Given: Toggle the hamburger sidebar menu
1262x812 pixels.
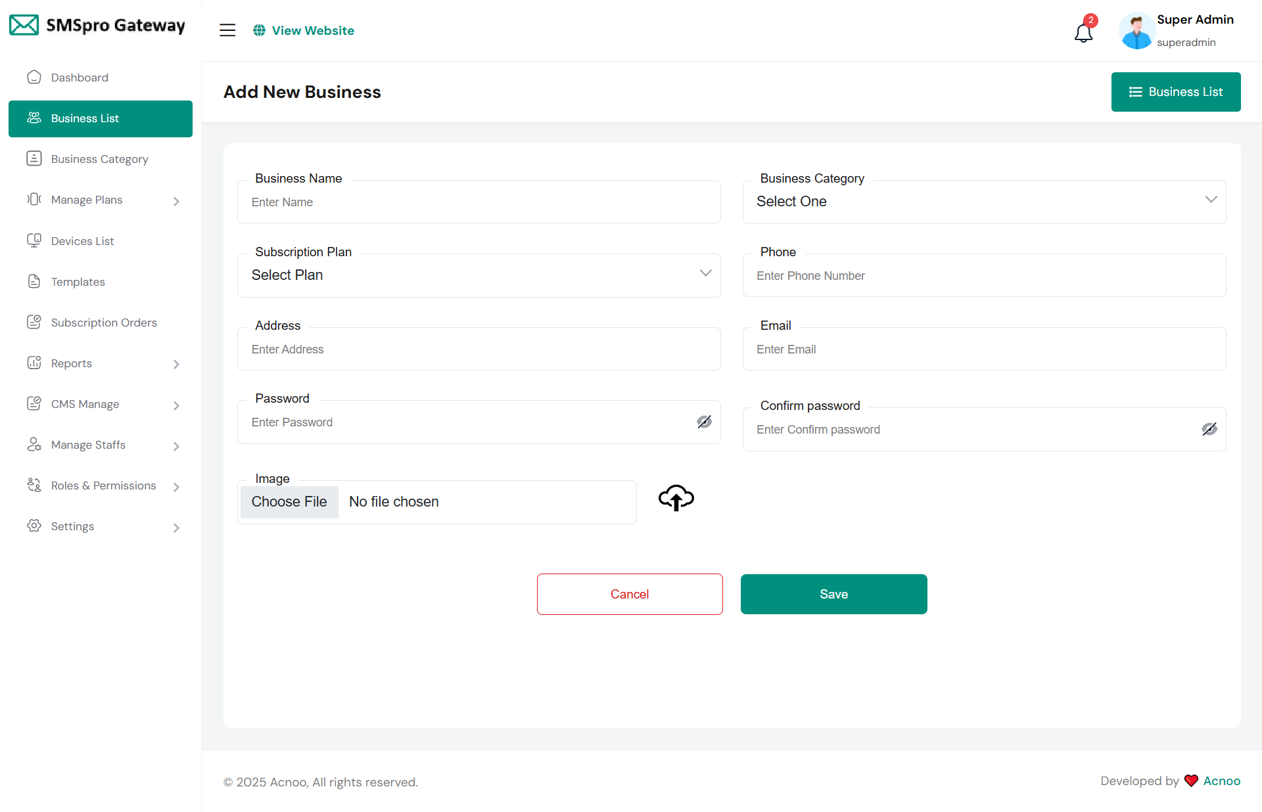Looking at the screenshot, I should tap(227, 30).
